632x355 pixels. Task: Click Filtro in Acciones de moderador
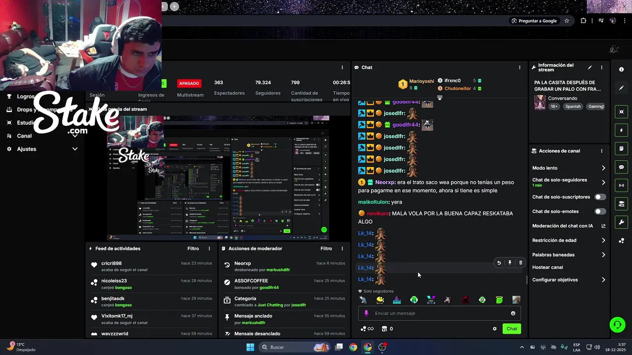click(326, 248)
